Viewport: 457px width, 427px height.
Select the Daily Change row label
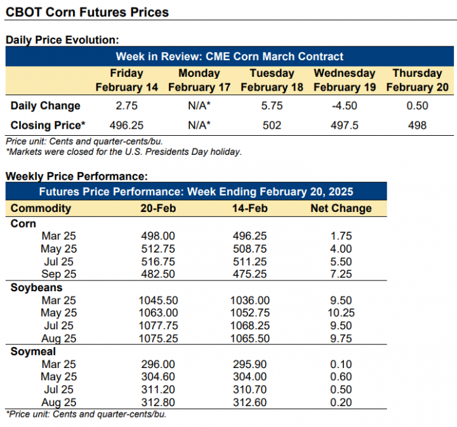pyautogui.click(x=46, y=105)
